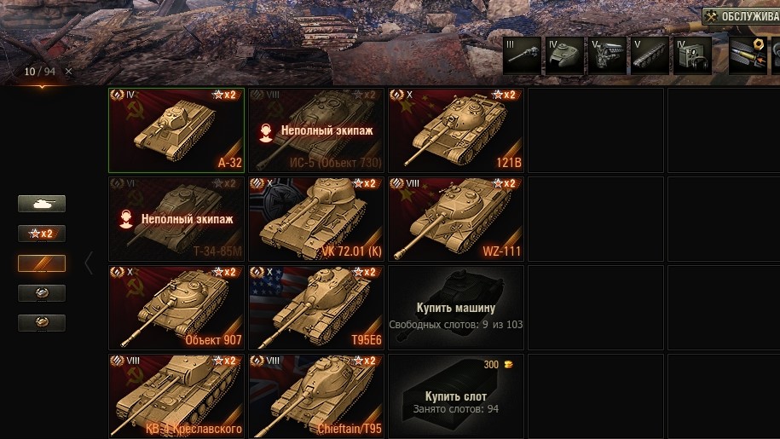Viewport: 780px width, 439px height.
Task: Select the VK 72.01 (K) tank
Action: [316, 219]
